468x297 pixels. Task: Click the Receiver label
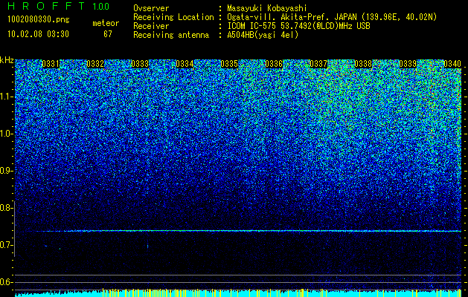point(151,26)
